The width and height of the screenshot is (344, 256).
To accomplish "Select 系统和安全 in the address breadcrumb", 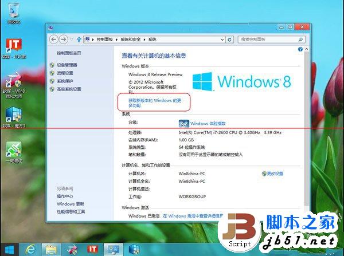I will (130, 40).
